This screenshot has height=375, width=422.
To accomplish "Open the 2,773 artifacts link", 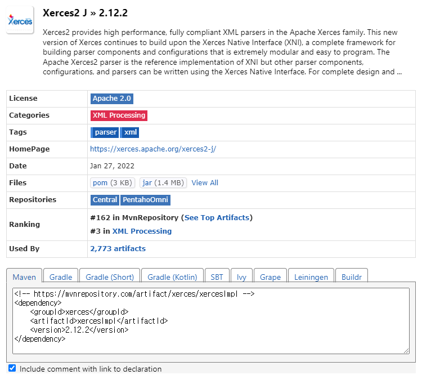I will pyautogui.click(x=118, y=249).
